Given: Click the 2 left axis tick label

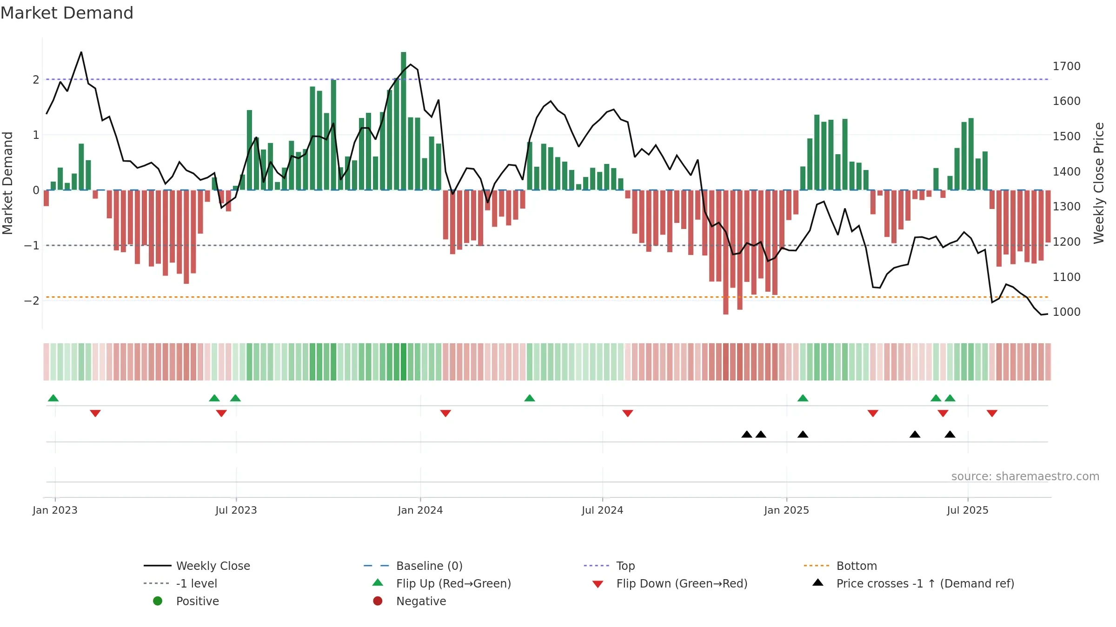Looking at the screenshot, I should pyautogui.click(x=36, y=80).
